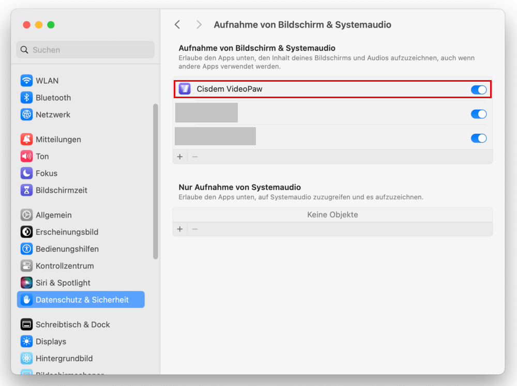Click the sidebar vertical scrollbar
The image size is (517, 386).
(155, 181)
